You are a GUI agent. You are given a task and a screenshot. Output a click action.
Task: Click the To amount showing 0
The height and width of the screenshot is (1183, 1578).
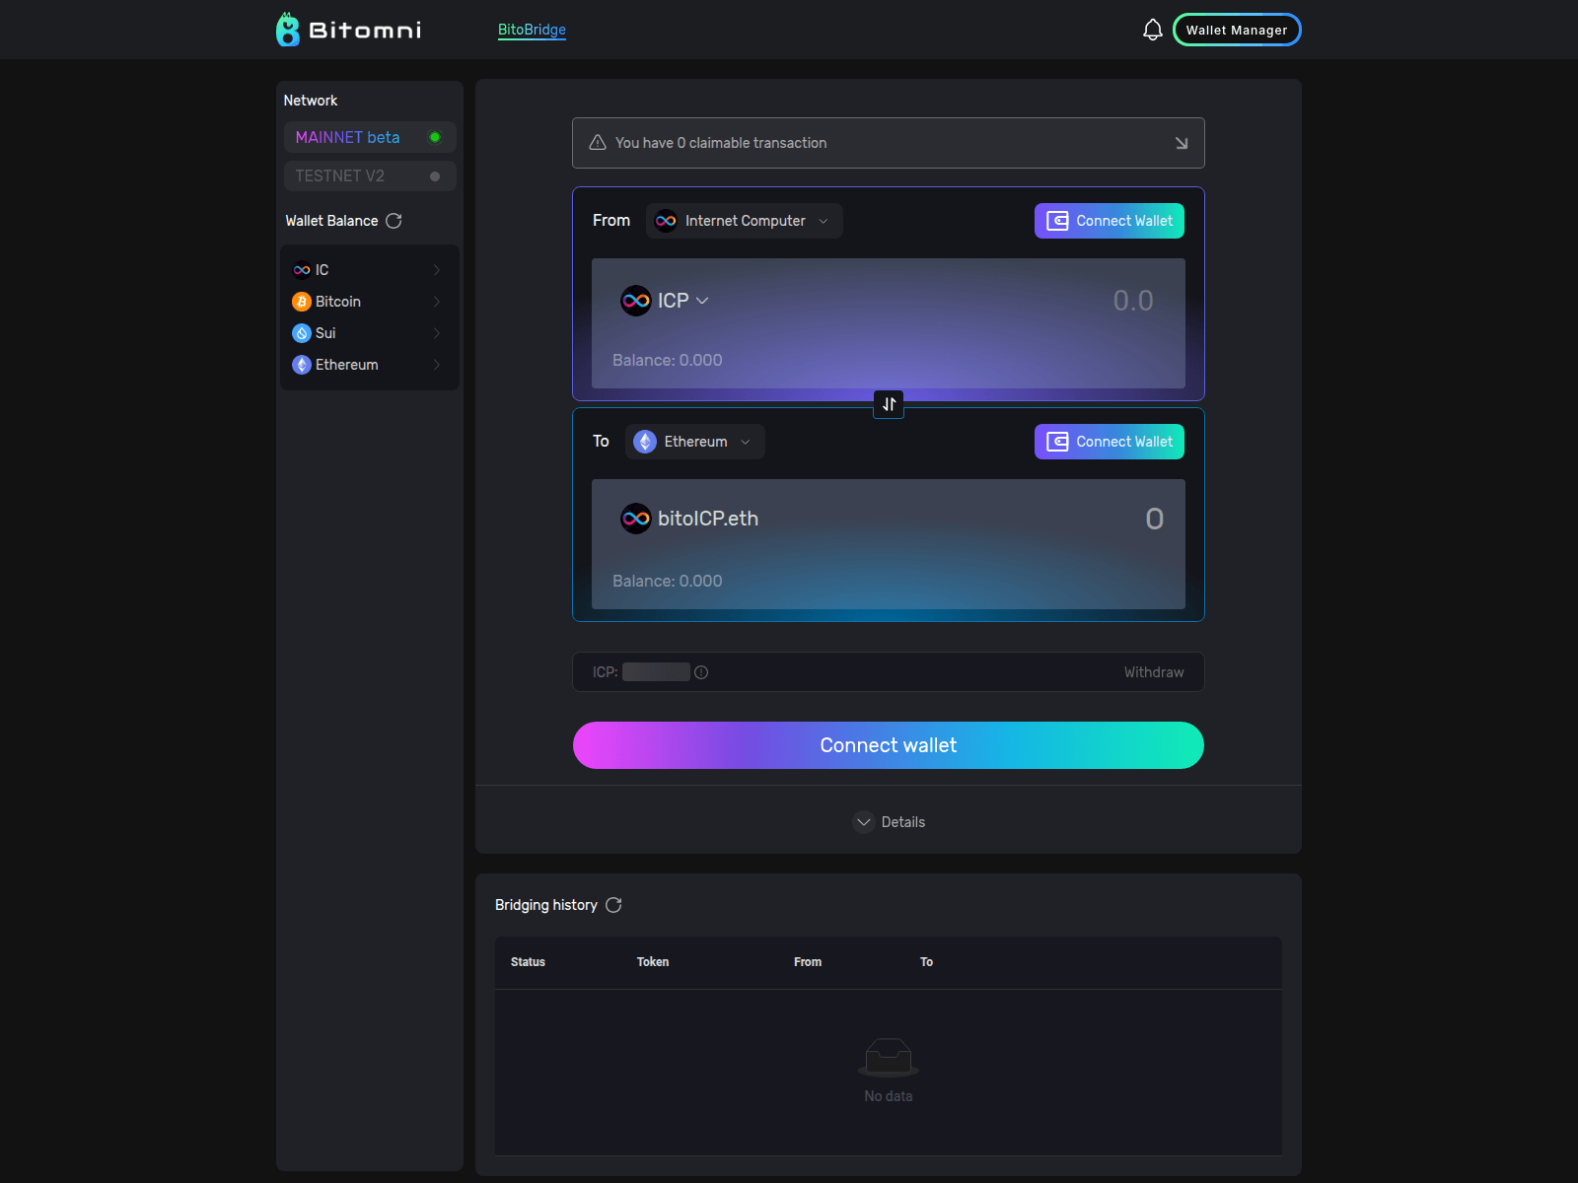click(x=1154, y=519)
